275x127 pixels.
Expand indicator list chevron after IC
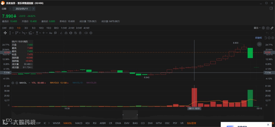pyautogui.click(x=49, y=123)
